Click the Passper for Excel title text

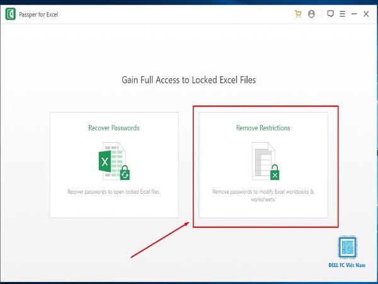38,15
